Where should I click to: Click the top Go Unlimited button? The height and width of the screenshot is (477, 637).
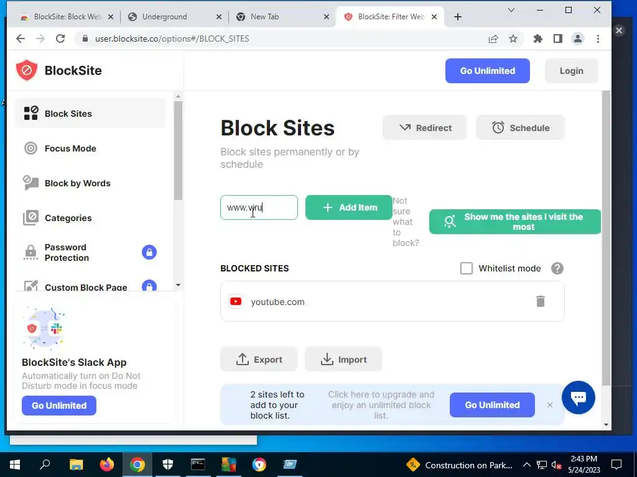pyautogui.click(x=488, y=71)
